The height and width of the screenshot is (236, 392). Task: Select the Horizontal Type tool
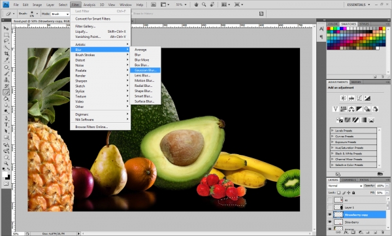pos(6,125)
